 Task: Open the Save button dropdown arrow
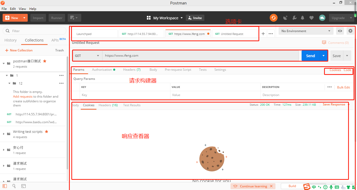(x=347, y=56)
